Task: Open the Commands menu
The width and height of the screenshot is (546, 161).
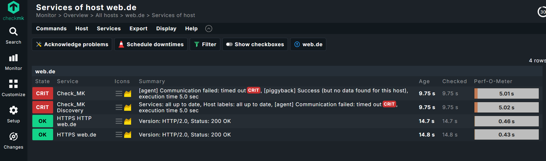Action: (51, 29)
